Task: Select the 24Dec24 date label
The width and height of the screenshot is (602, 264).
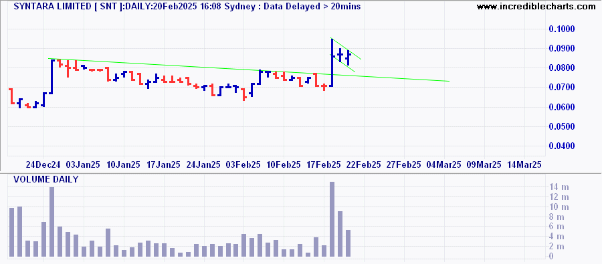Action: coord(43,164)
